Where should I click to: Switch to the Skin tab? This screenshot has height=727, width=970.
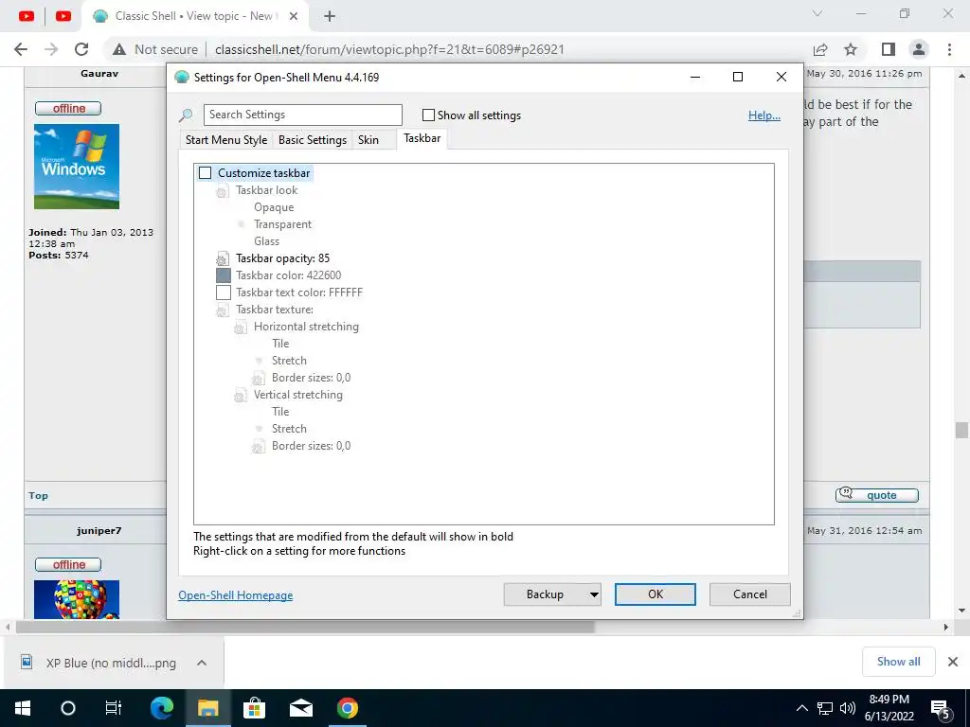tap(368, 140)
